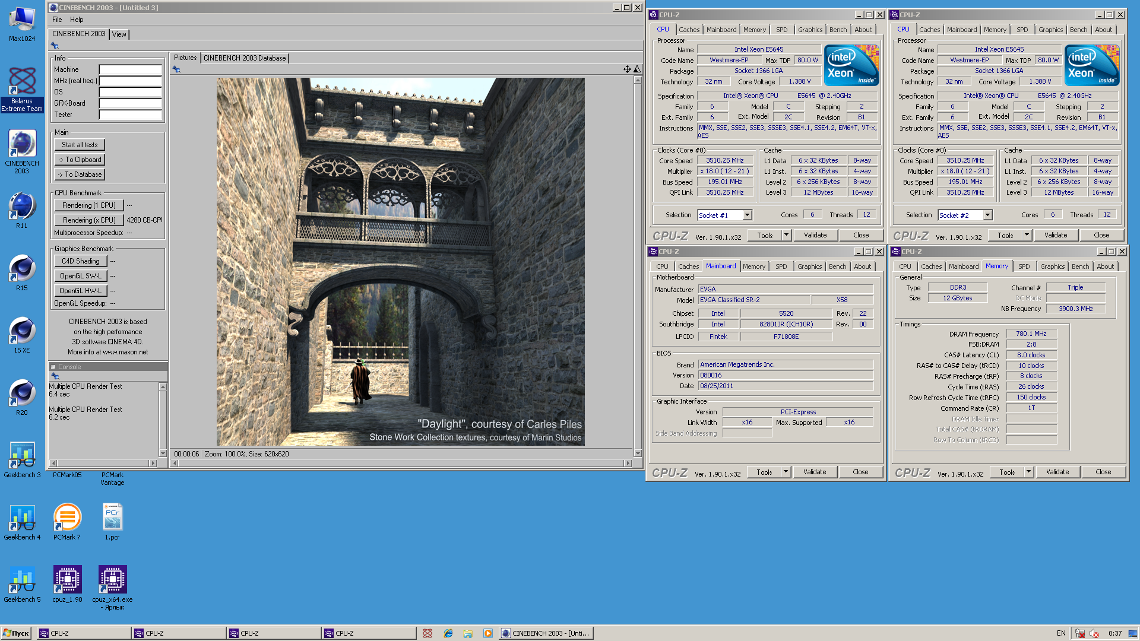The image size is (1140, 641).
Task: Switch to the View tab in CINEBENCH
Action: (x=119, y=34)
